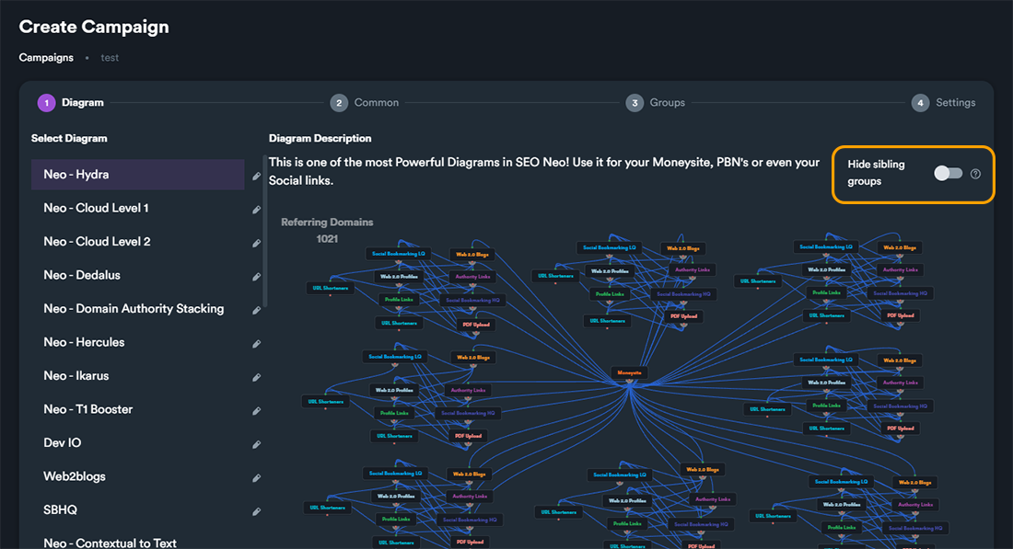Edit the Neo - Cloud Level 1 diagram
The height and width of the screenshot is (549, 1013).
coord(257,210)
